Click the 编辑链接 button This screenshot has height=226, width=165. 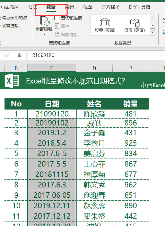(x=67, y=34)
